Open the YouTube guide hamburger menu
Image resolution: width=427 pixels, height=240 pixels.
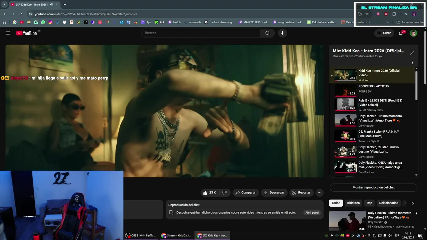(8, 33)
